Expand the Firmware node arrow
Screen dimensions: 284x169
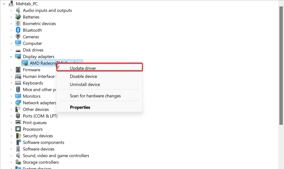click(x=11, y=70)
